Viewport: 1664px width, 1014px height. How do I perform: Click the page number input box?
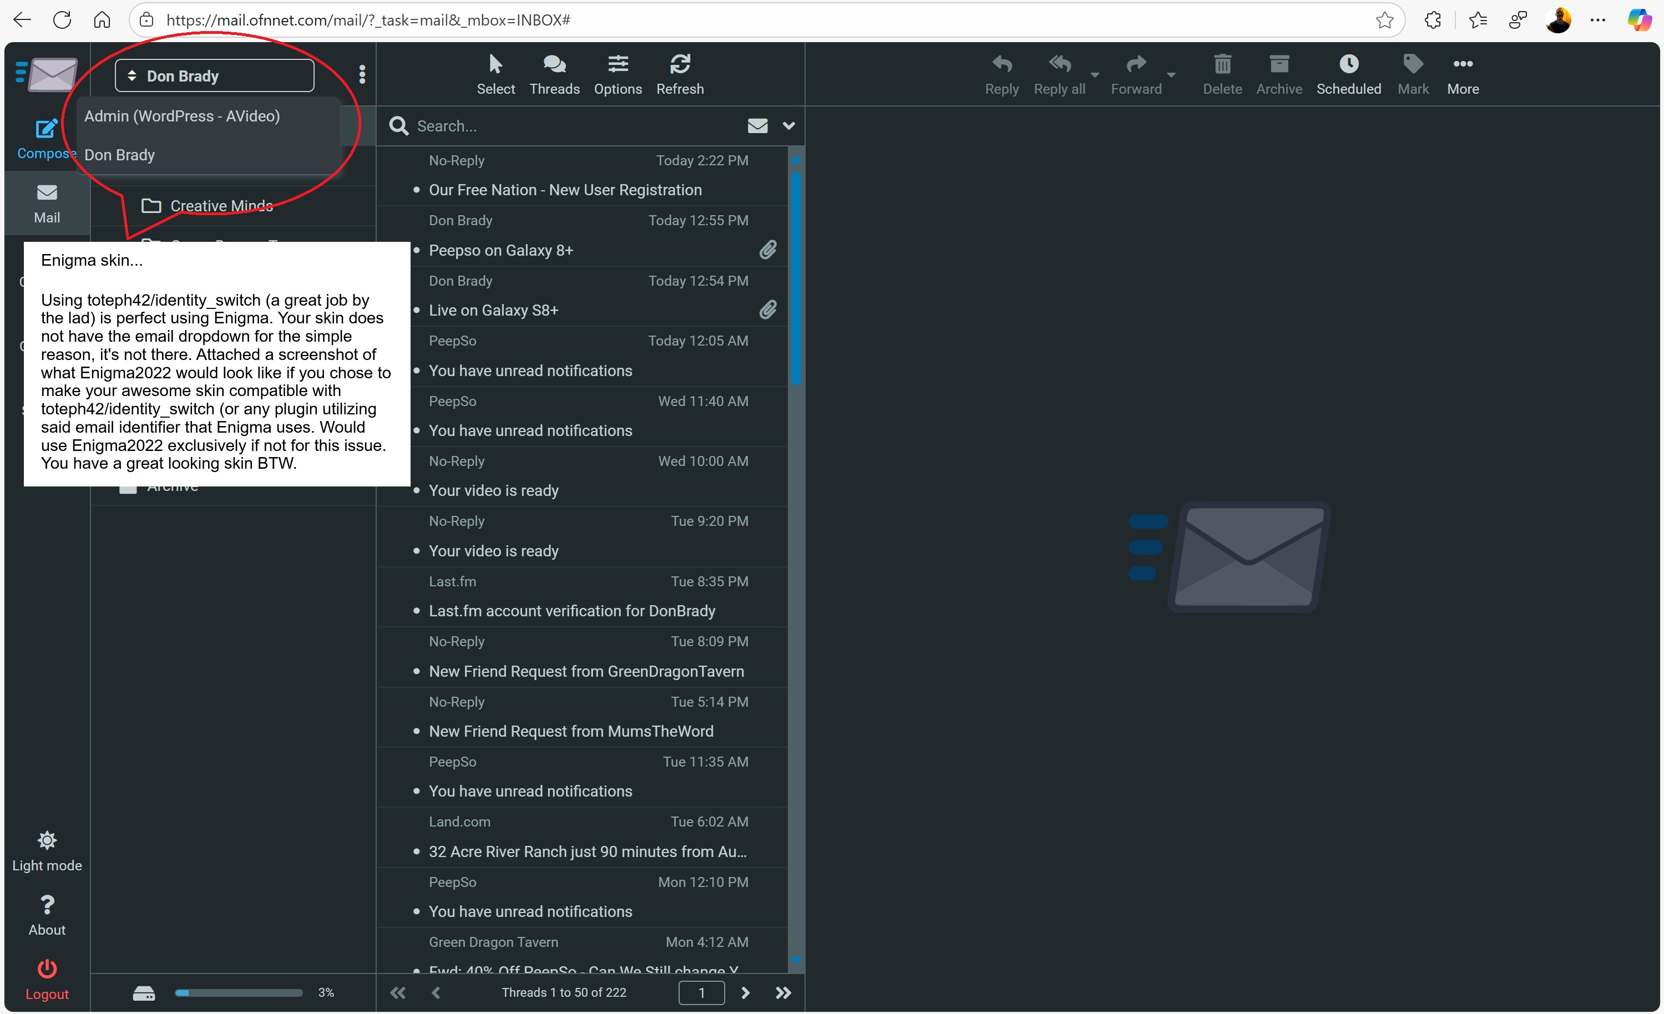[702, 992]
